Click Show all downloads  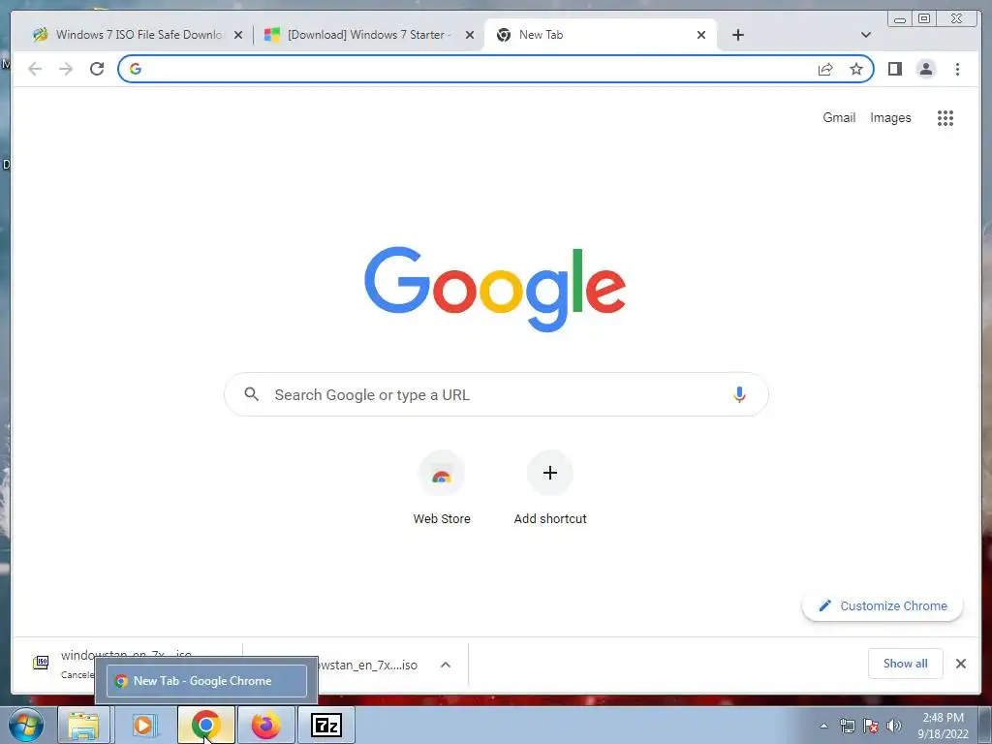tap(906, 663)
